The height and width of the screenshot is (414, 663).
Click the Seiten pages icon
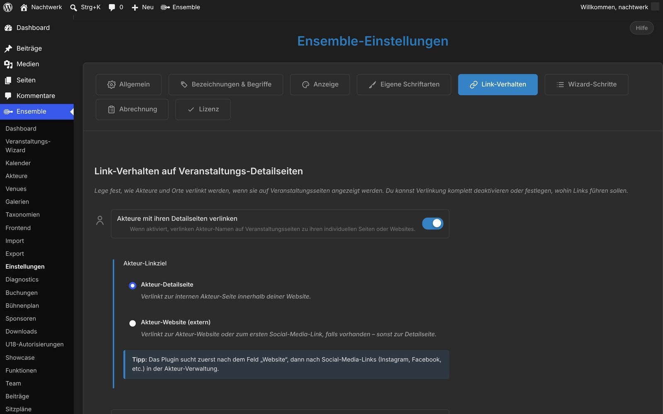(x=8, y=80)
